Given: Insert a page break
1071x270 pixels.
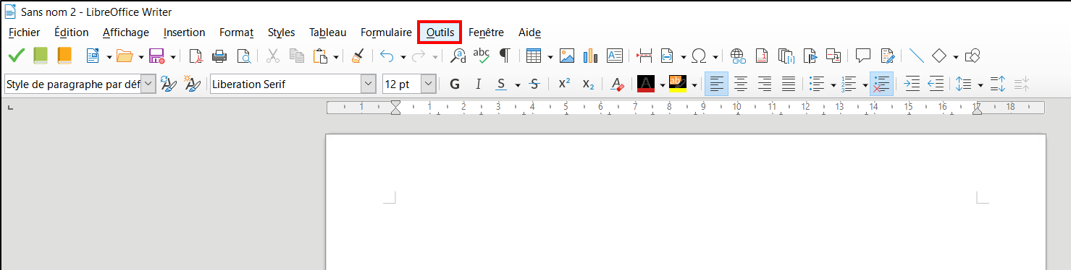Looking at the screenshot, I should pyautogui.click(x=644, y=56).
